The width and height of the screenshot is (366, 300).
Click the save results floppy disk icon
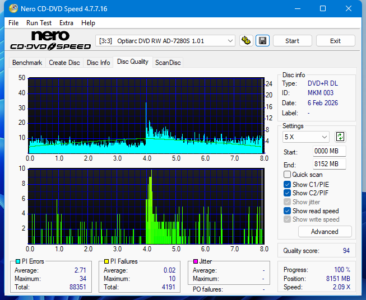pyautogui.click(x=262, y=41)
